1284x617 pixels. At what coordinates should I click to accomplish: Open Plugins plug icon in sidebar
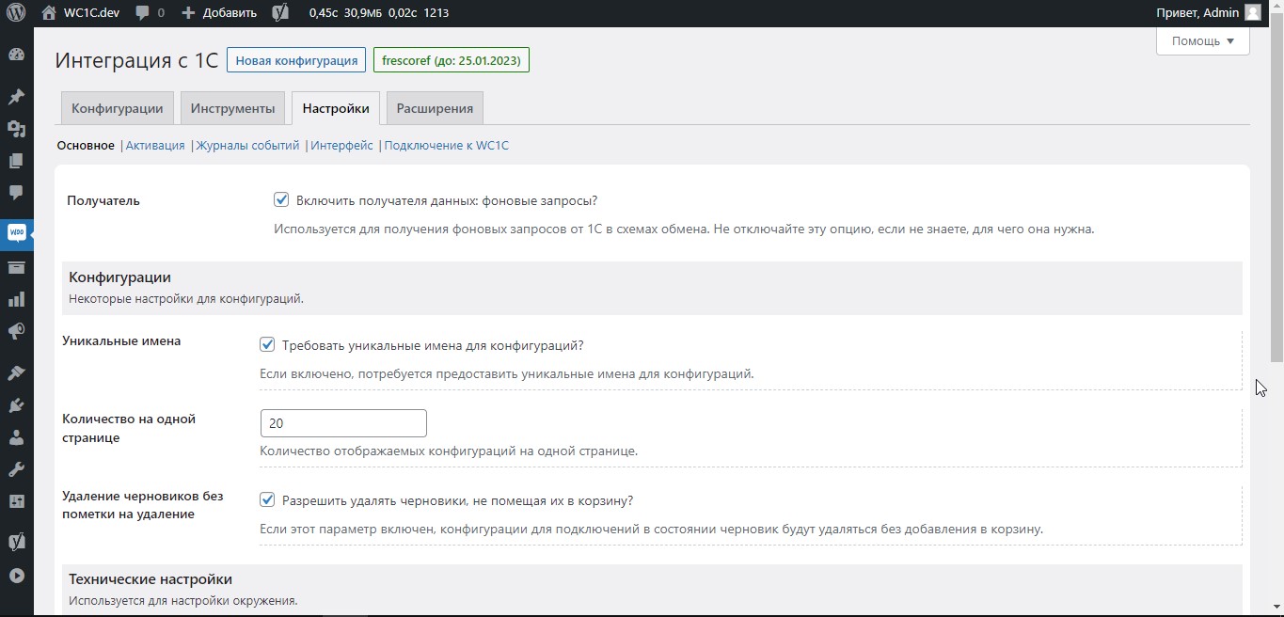pyautogui.click(x=16, y=405)
